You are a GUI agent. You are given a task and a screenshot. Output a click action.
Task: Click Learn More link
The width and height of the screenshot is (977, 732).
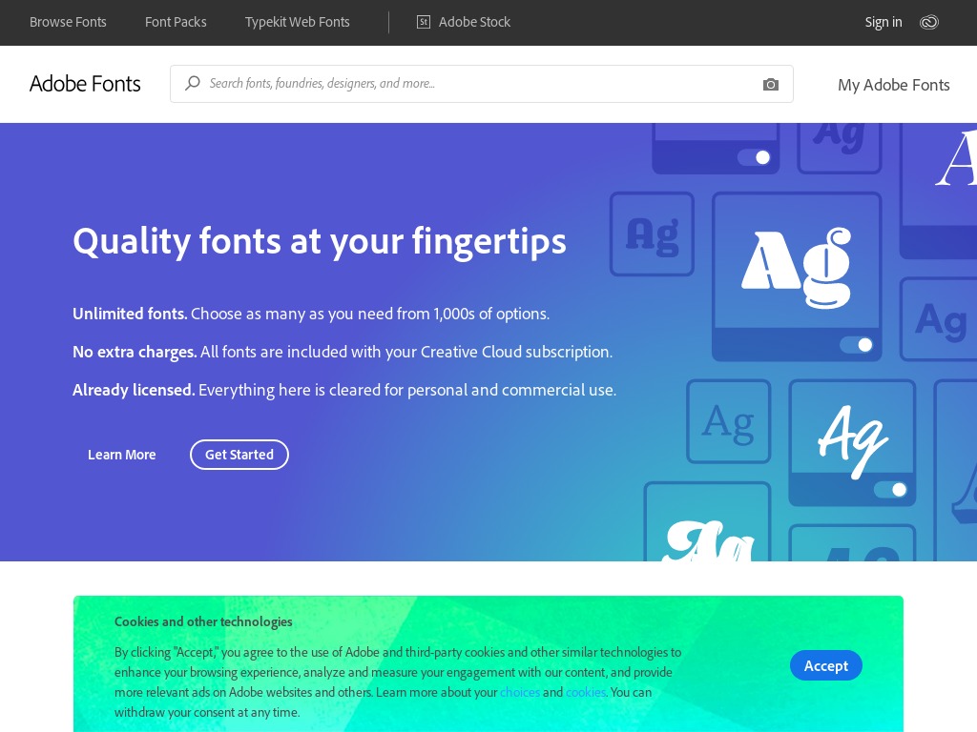pyautogui.click(x=121, y=455)
